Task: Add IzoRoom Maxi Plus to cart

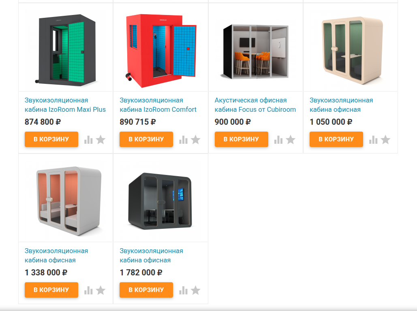Action: tap(51, 139)
